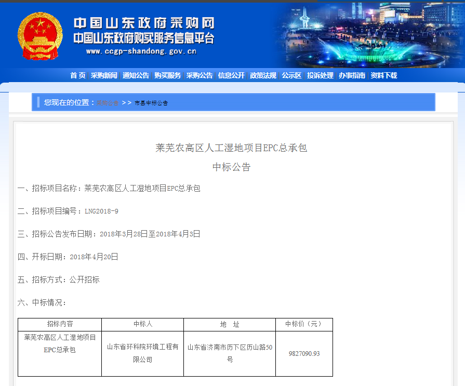The image size is (465, 386).
Task: Open the 办事指南 menu entry
Action: [x=352, y=76]
